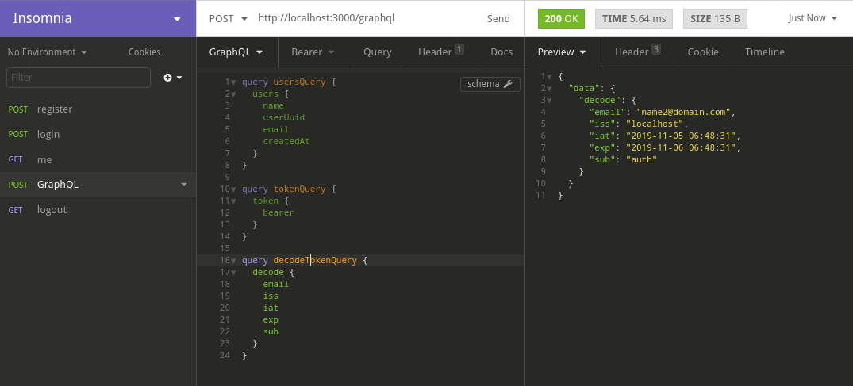Click the "auth" response value
853x386 pixels.
(641, 160)
